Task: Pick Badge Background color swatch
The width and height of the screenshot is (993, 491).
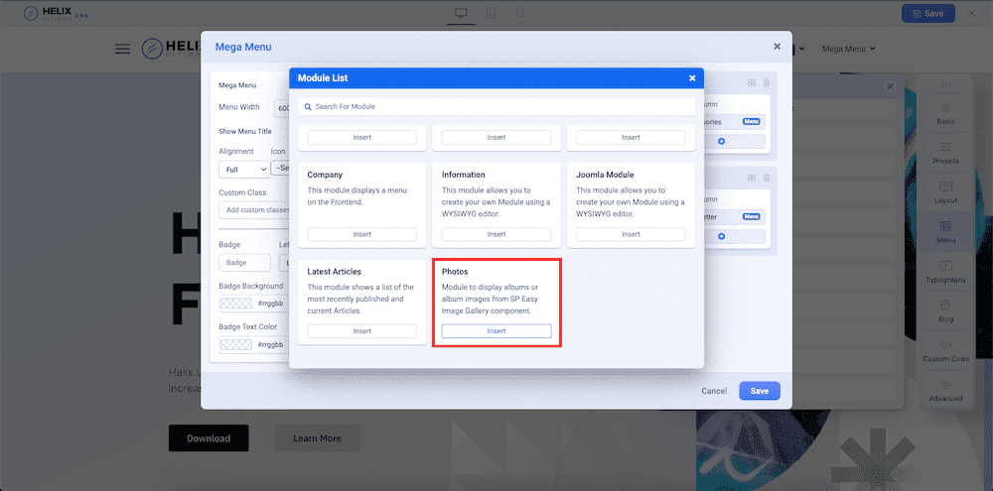Action: (x=235, y=304)
